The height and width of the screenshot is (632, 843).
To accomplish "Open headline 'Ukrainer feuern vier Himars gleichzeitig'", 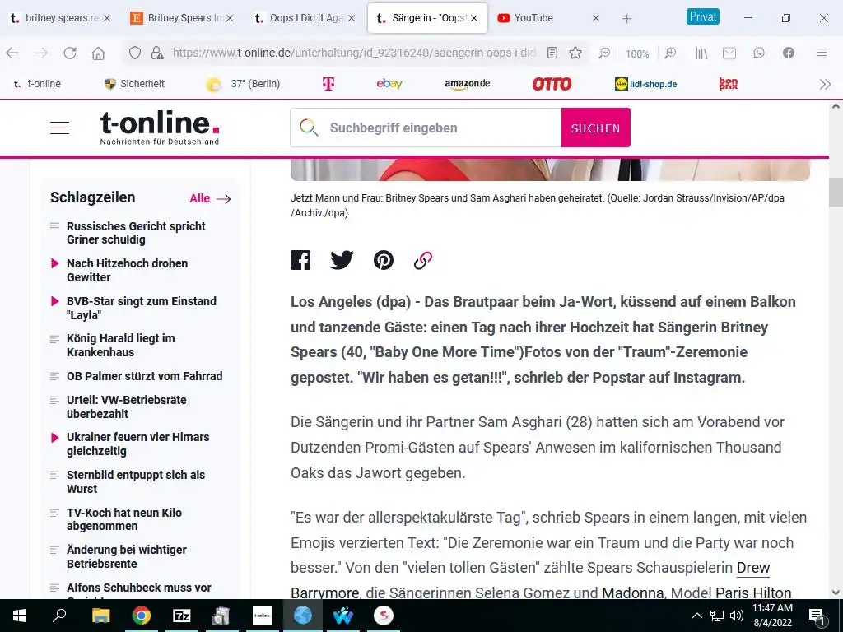I will tap(138, 444).
